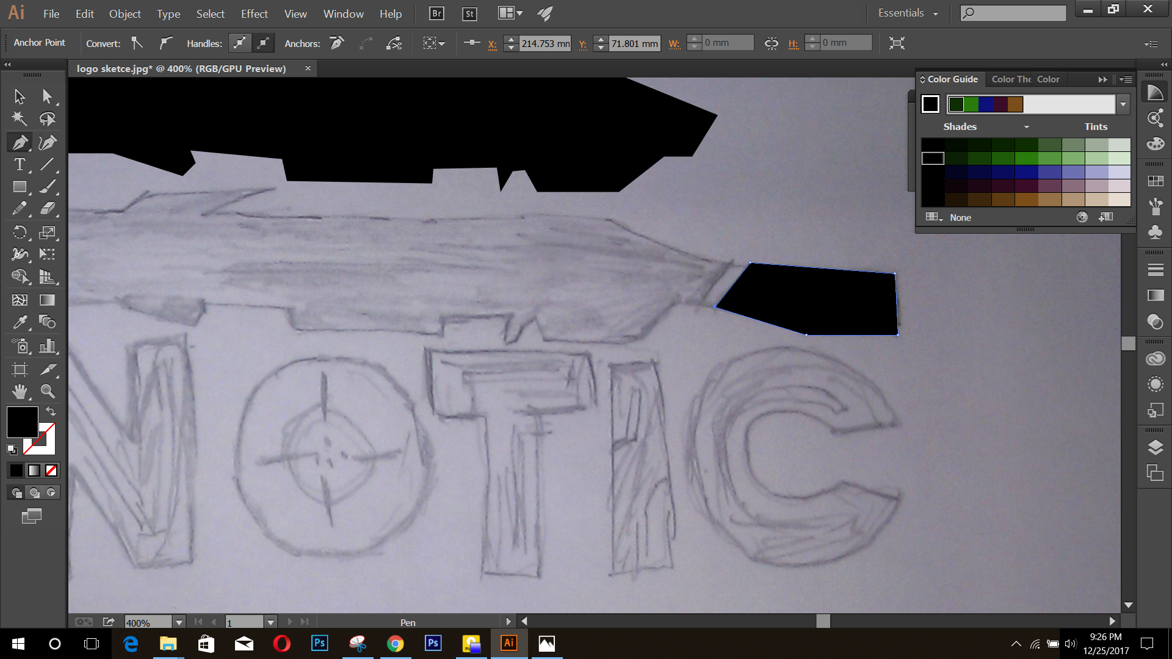This screenshot has width=1172, height=659.
Task: Open Control panel options menu
Action: tap(1151, 44)
